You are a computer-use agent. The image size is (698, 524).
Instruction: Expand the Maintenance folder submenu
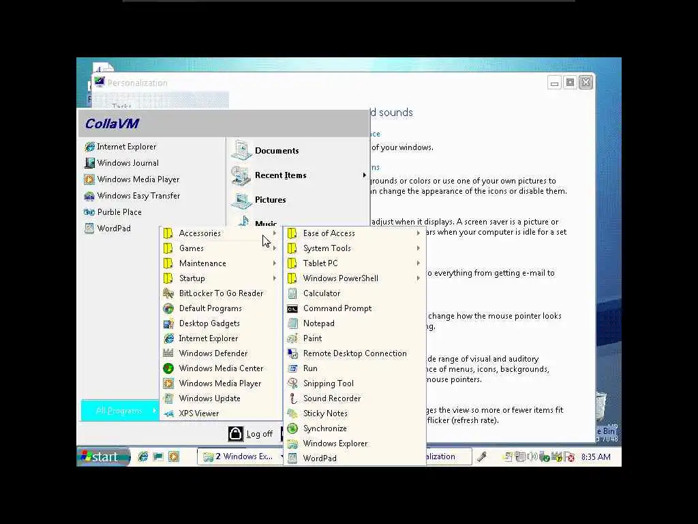[220, 263]
